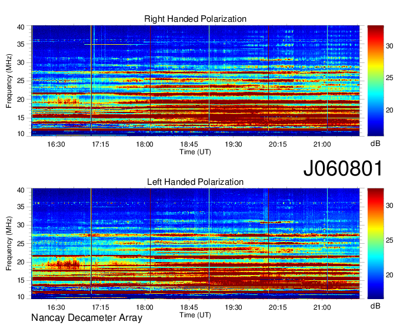
Task: Click the 20:15 time tick under Left Handed plot
Action: tap(278, 307)
